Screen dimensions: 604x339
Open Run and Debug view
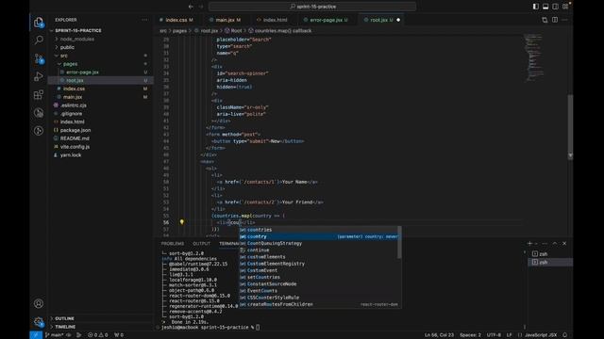pyautogui.click(x=39, y=76)
